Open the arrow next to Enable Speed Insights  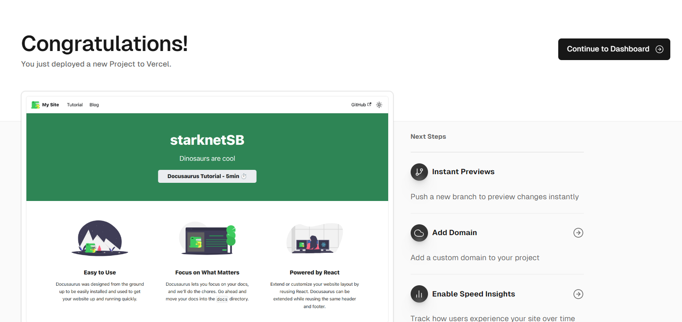(578, 294)
